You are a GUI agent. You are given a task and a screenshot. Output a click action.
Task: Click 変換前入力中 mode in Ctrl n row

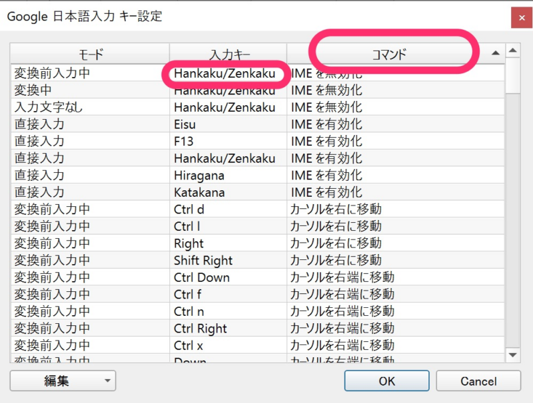[90, 311]
